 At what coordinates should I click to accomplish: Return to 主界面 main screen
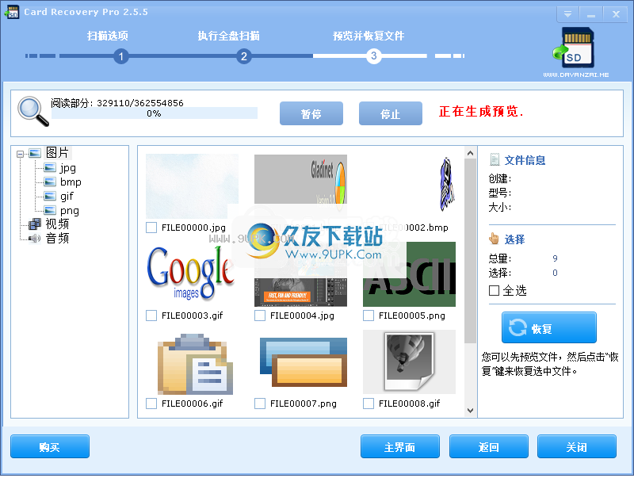400,447
